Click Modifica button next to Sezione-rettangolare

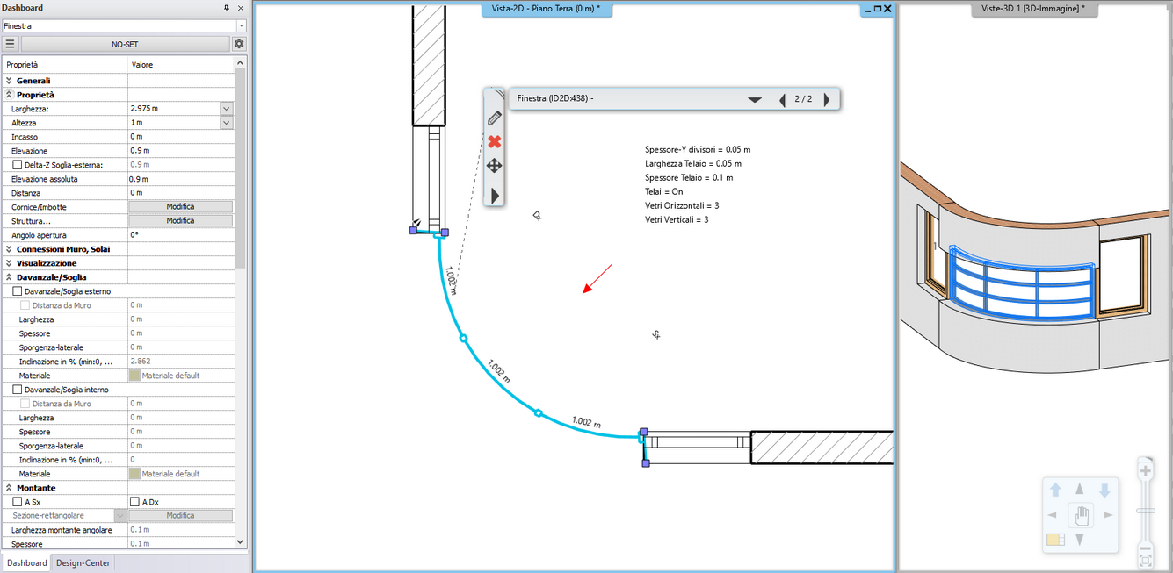181,516
